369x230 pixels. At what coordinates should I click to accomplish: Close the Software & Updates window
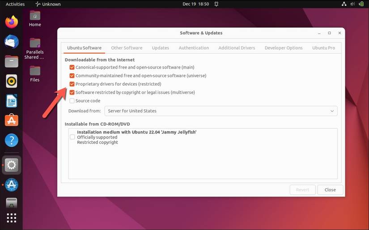[x=339, y=33]
